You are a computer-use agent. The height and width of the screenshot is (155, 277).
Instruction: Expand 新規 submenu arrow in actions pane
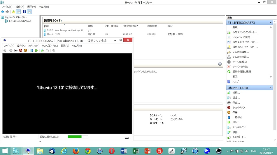click(x=271, y=28)
